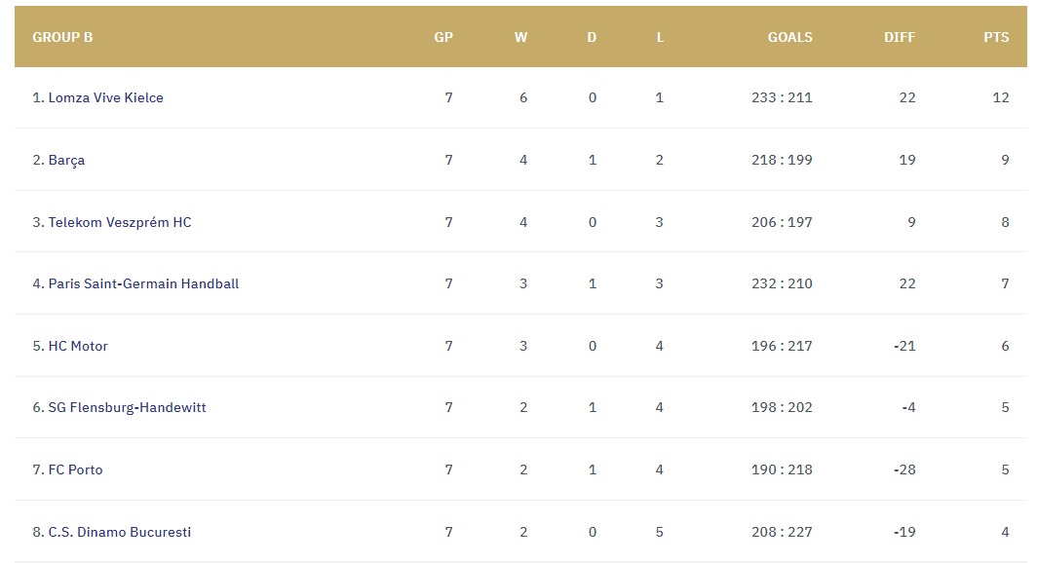Click the GROUP B header label

[x=62, y=38]
